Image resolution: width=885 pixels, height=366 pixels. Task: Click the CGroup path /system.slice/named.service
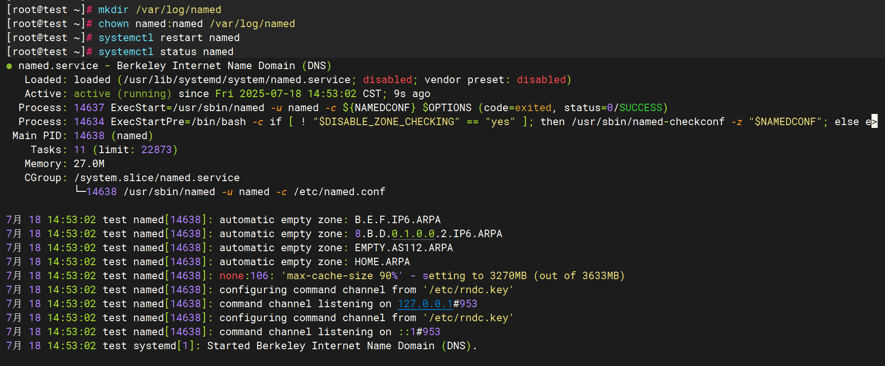(x=157, y=178)
